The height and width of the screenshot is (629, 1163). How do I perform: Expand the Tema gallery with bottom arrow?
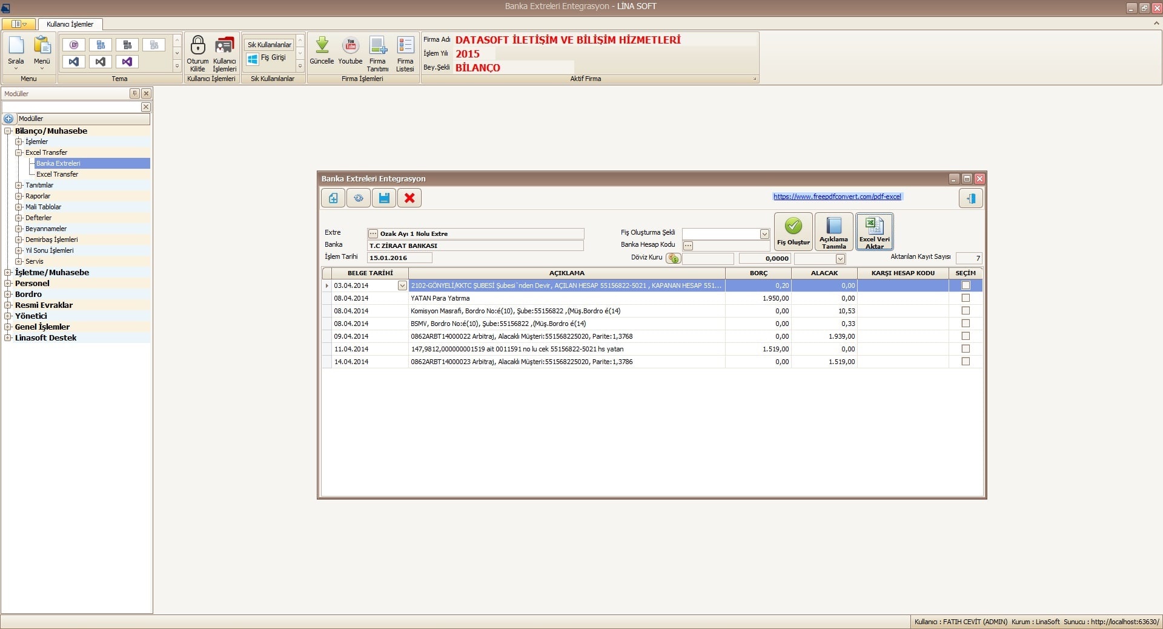tap(177, 66)
